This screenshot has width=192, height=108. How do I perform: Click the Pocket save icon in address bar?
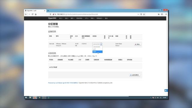pos(141,14)
